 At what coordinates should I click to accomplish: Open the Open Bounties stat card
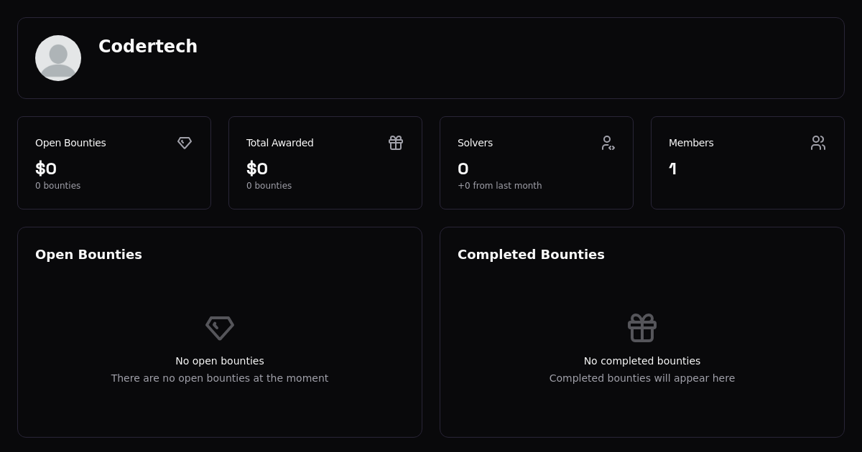pos(114,162)
